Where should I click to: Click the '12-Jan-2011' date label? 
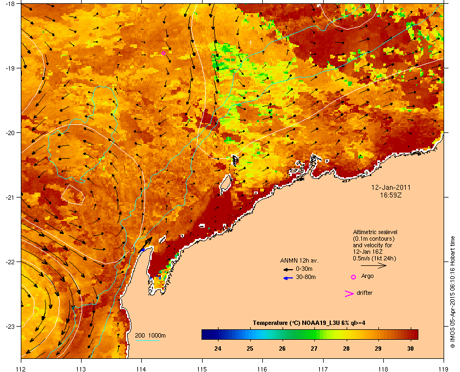click(x=391, y=187)
